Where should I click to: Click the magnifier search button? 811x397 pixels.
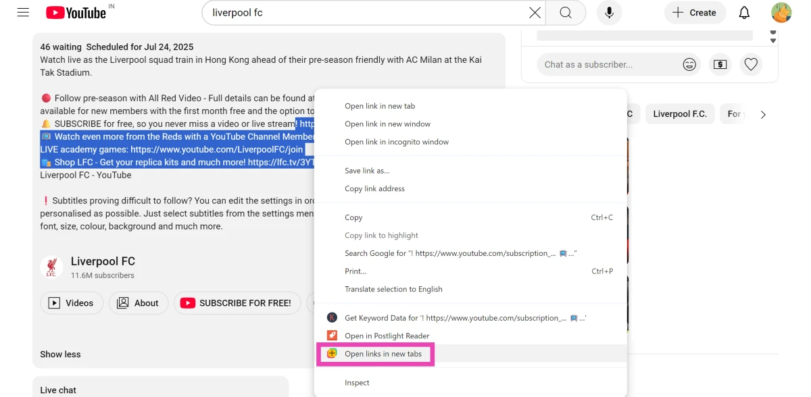coord(566,12)
